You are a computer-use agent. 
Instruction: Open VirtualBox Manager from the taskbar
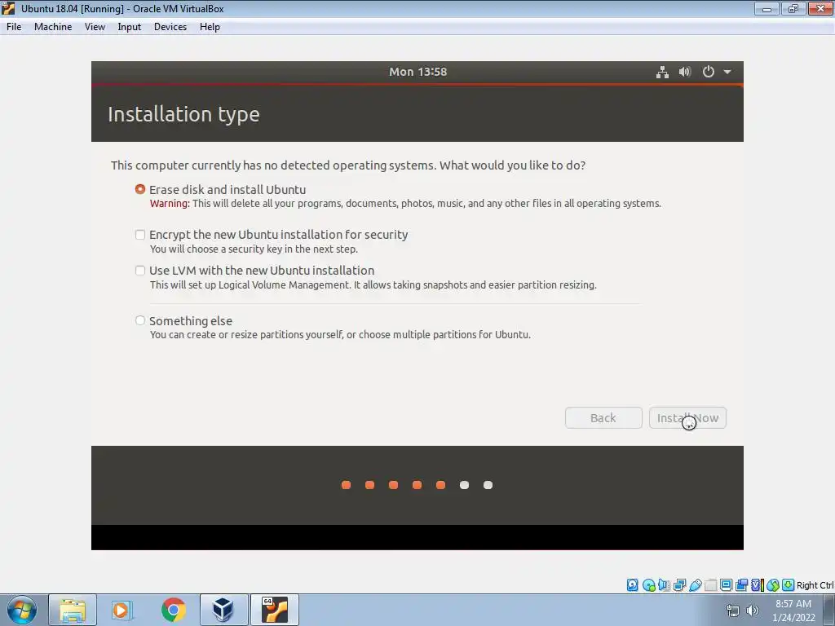[223, 610]
